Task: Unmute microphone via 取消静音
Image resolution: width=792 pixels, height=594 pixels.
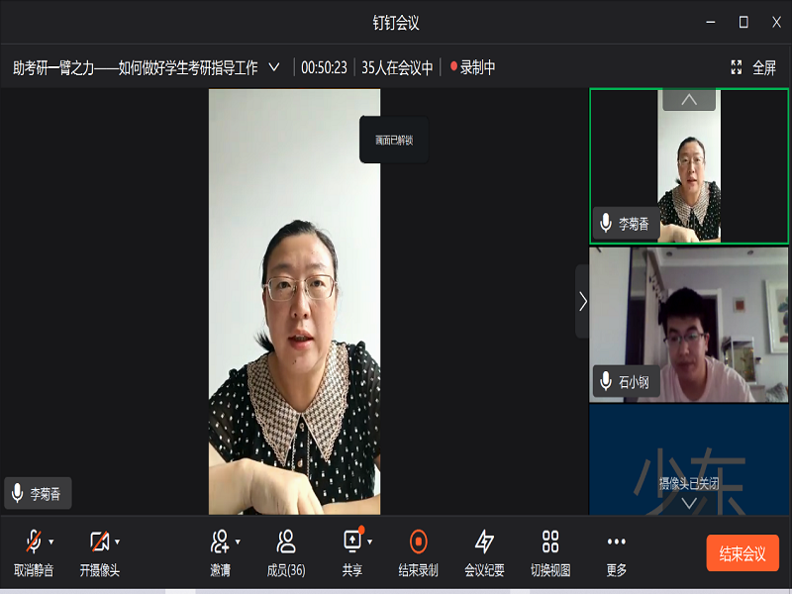Action: coord(34,542)
